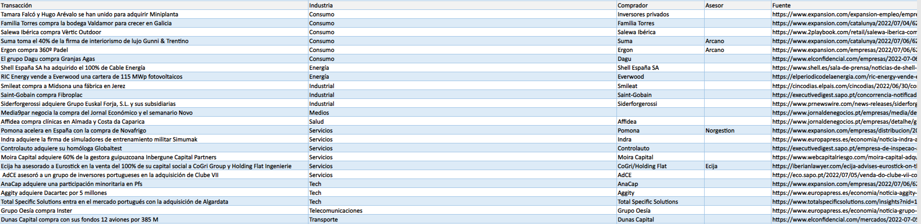Click the Salewa Ibérica compra Vèrtic Outdoor cell
Screen dimensions: 921x224
click(x=154, y=32)
